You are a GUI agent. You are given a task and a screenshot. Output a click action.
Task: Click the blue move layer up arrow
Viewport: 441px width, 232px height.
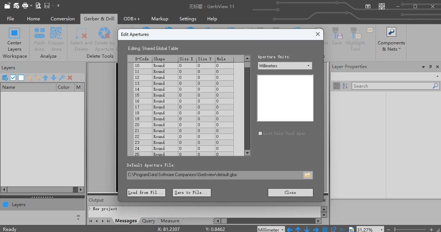46,78
